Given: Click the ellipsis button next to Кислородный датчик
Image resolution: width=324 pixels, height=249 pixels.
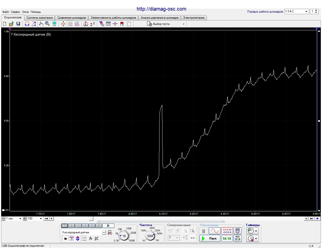Looking at the screenshot, I should coord(104,232).
